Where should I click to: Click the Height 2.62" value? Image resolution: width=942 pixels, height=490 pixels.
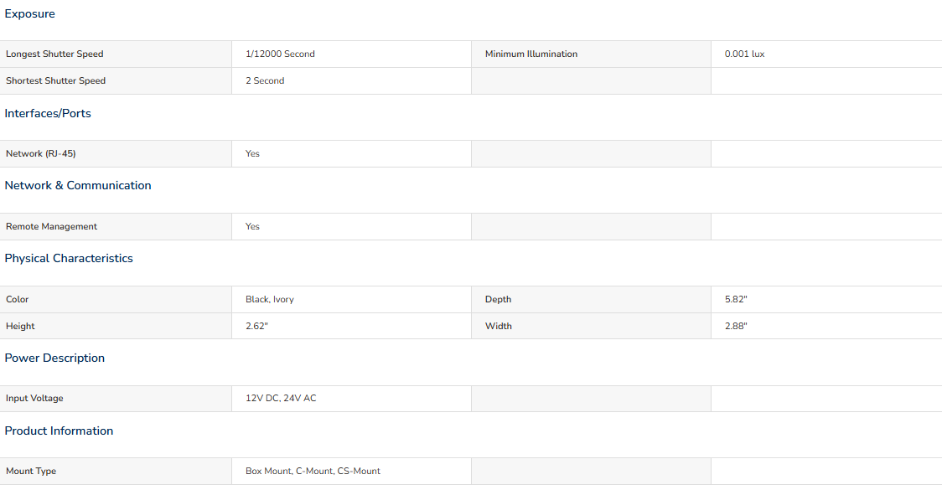coord(256,326)
